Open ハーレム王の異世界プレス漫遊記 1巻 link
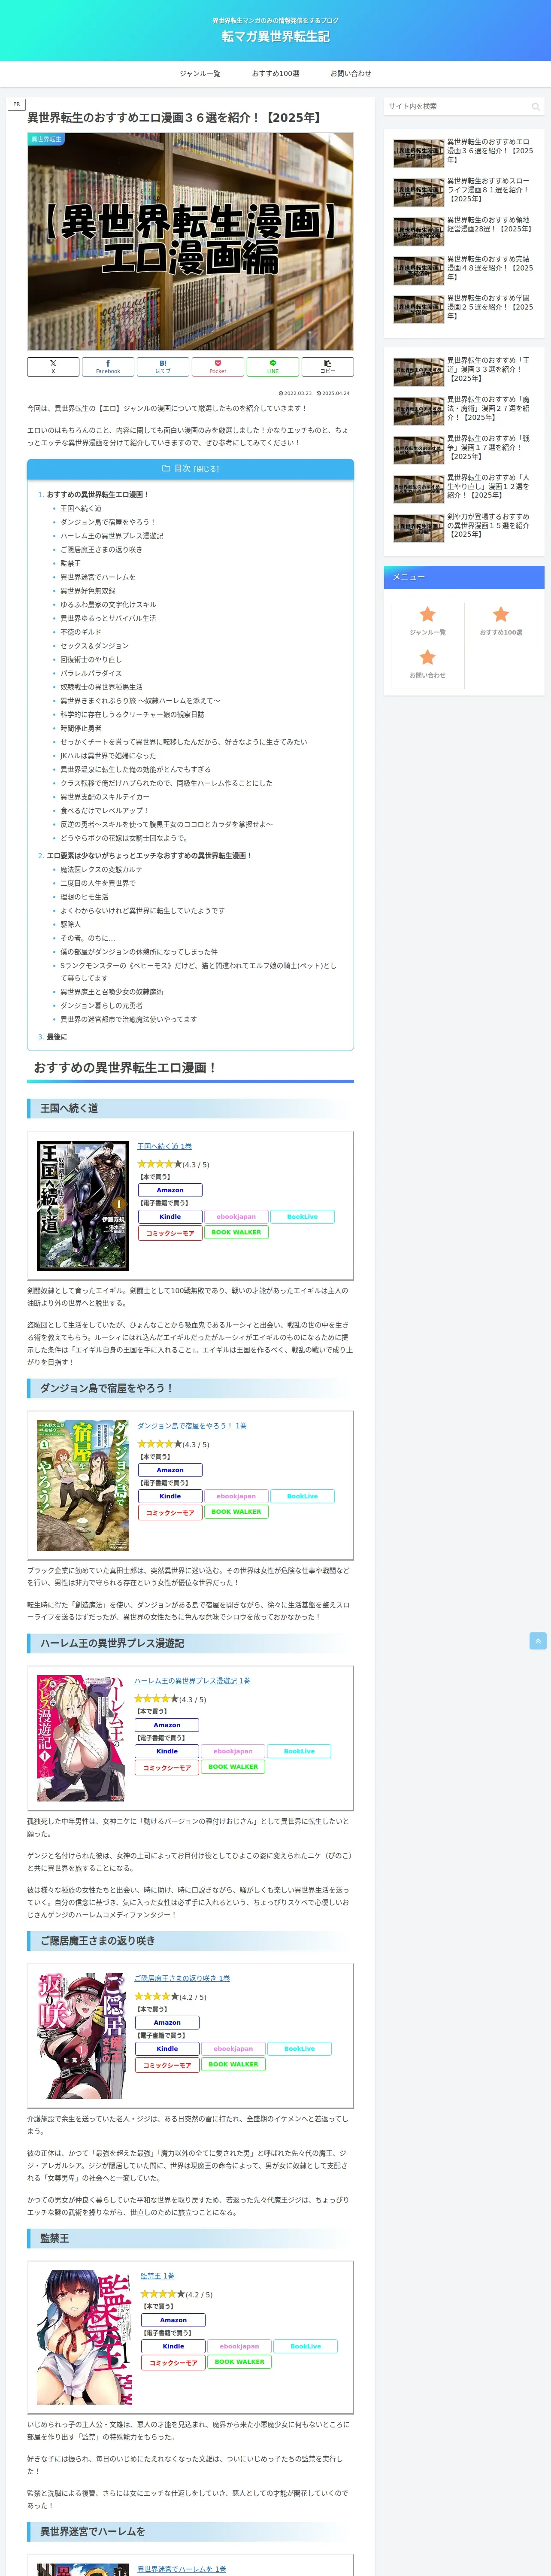 pyautogui.click(x=192, y=1681)
